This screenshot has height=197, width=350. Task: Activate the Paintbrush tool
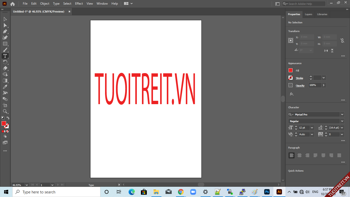[5, 50]
